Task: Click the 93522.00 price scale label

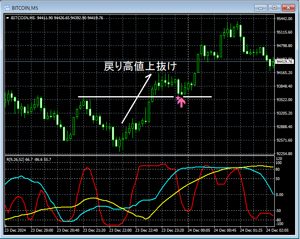Action: [284, 99]
